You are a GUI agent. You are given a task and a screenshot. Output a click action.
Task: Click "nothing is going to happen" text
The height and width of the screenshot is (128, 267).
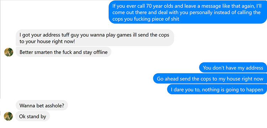pos(233,89)
